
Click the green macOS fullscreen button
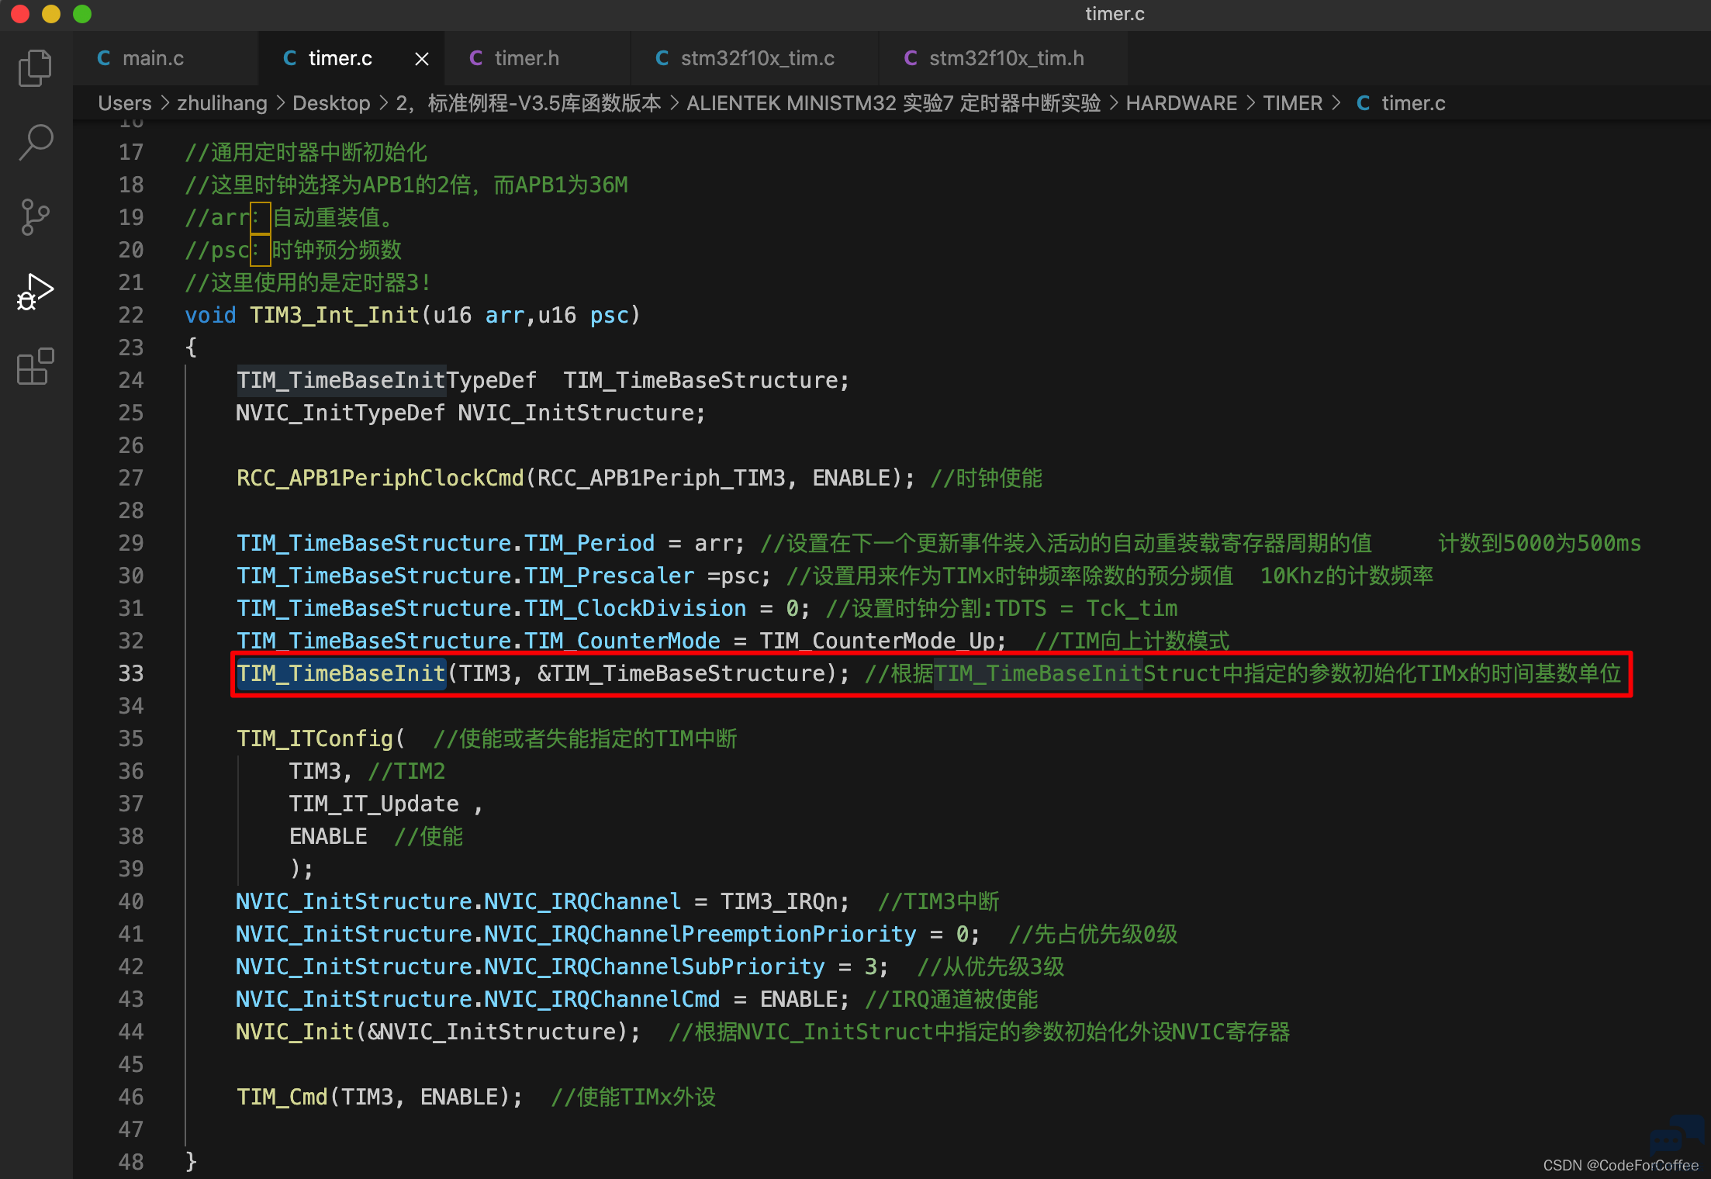82,14
